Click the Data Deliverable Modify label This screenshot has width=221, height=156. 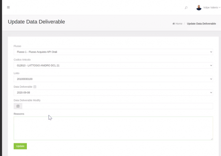tap(27, 100)
